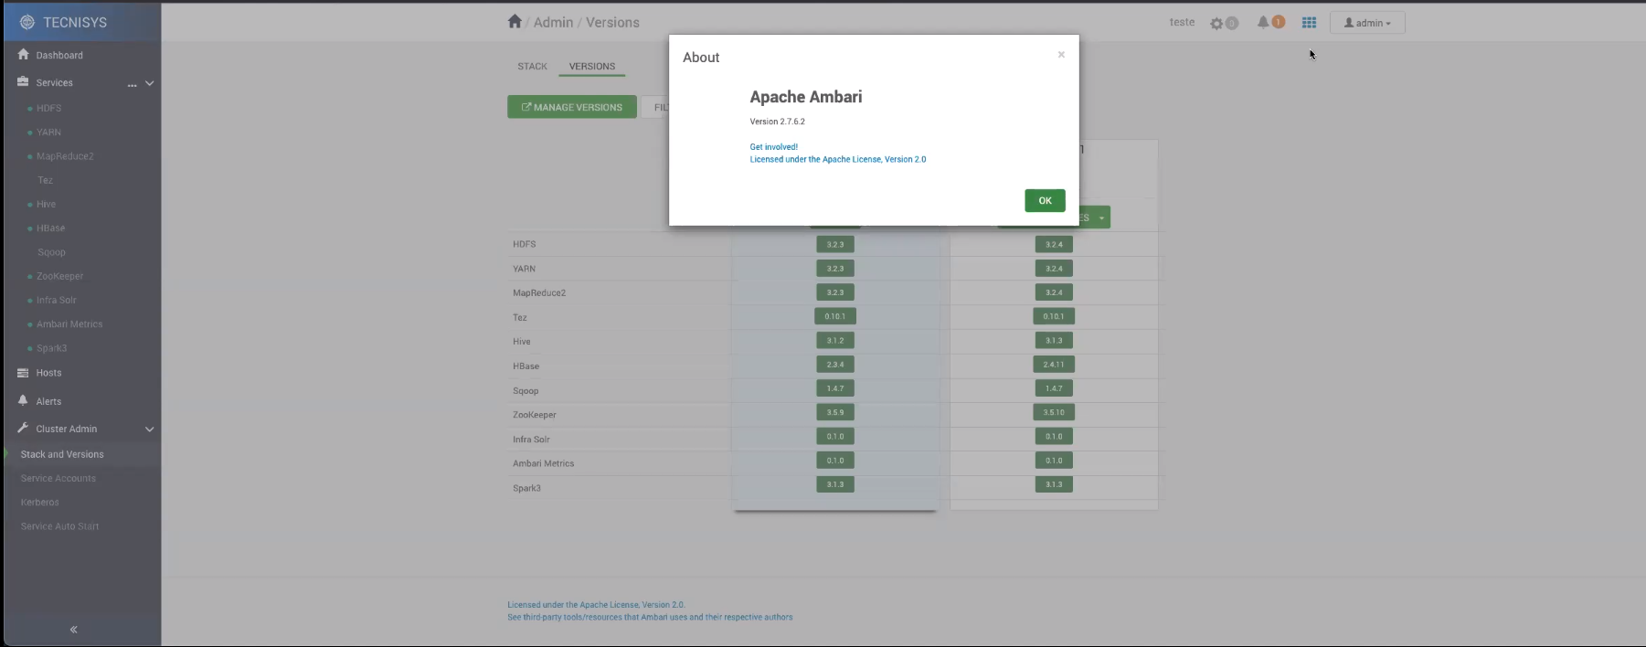Screen dimensions: 1646x647
Task: Open HDFS service in sidebar
Action: tap(49, 108)
